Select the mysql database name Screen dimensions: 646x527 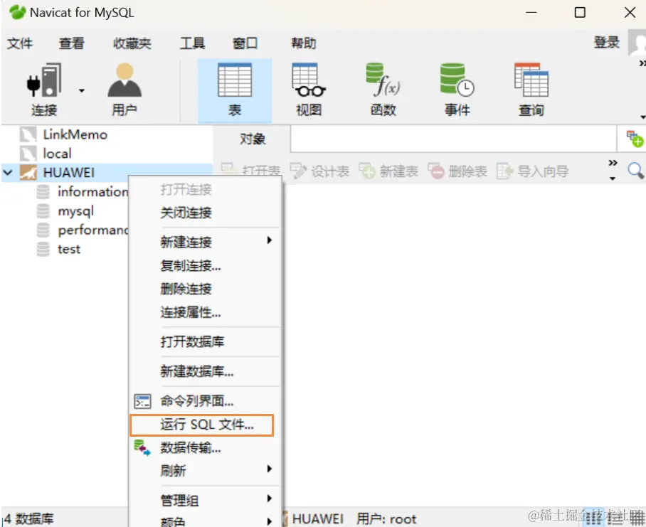[76, 212]
